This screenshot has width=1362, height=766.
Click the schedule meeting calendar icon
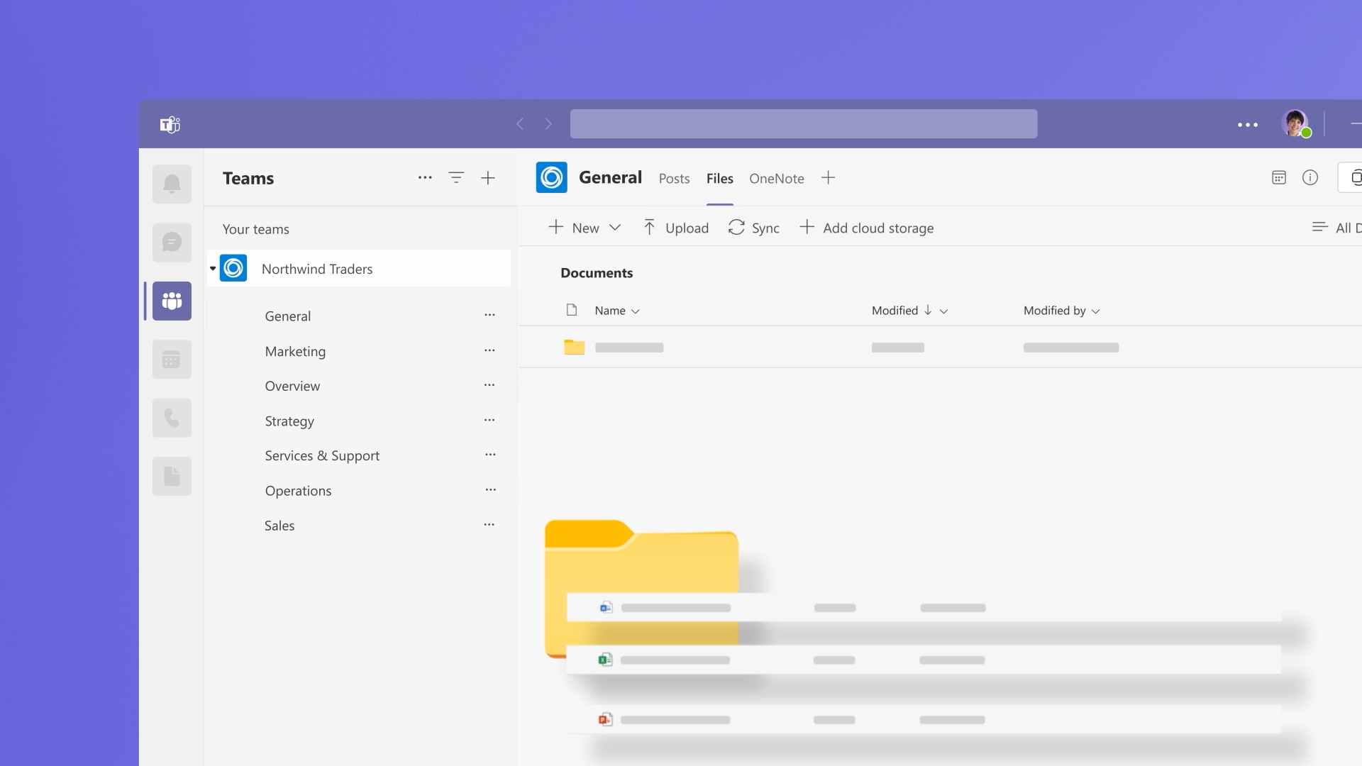[x=1279, y=177]
